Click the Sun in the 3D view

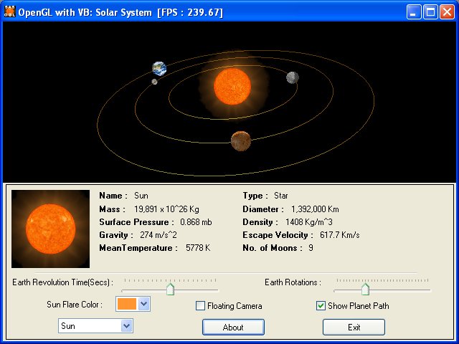click(232, 86)
